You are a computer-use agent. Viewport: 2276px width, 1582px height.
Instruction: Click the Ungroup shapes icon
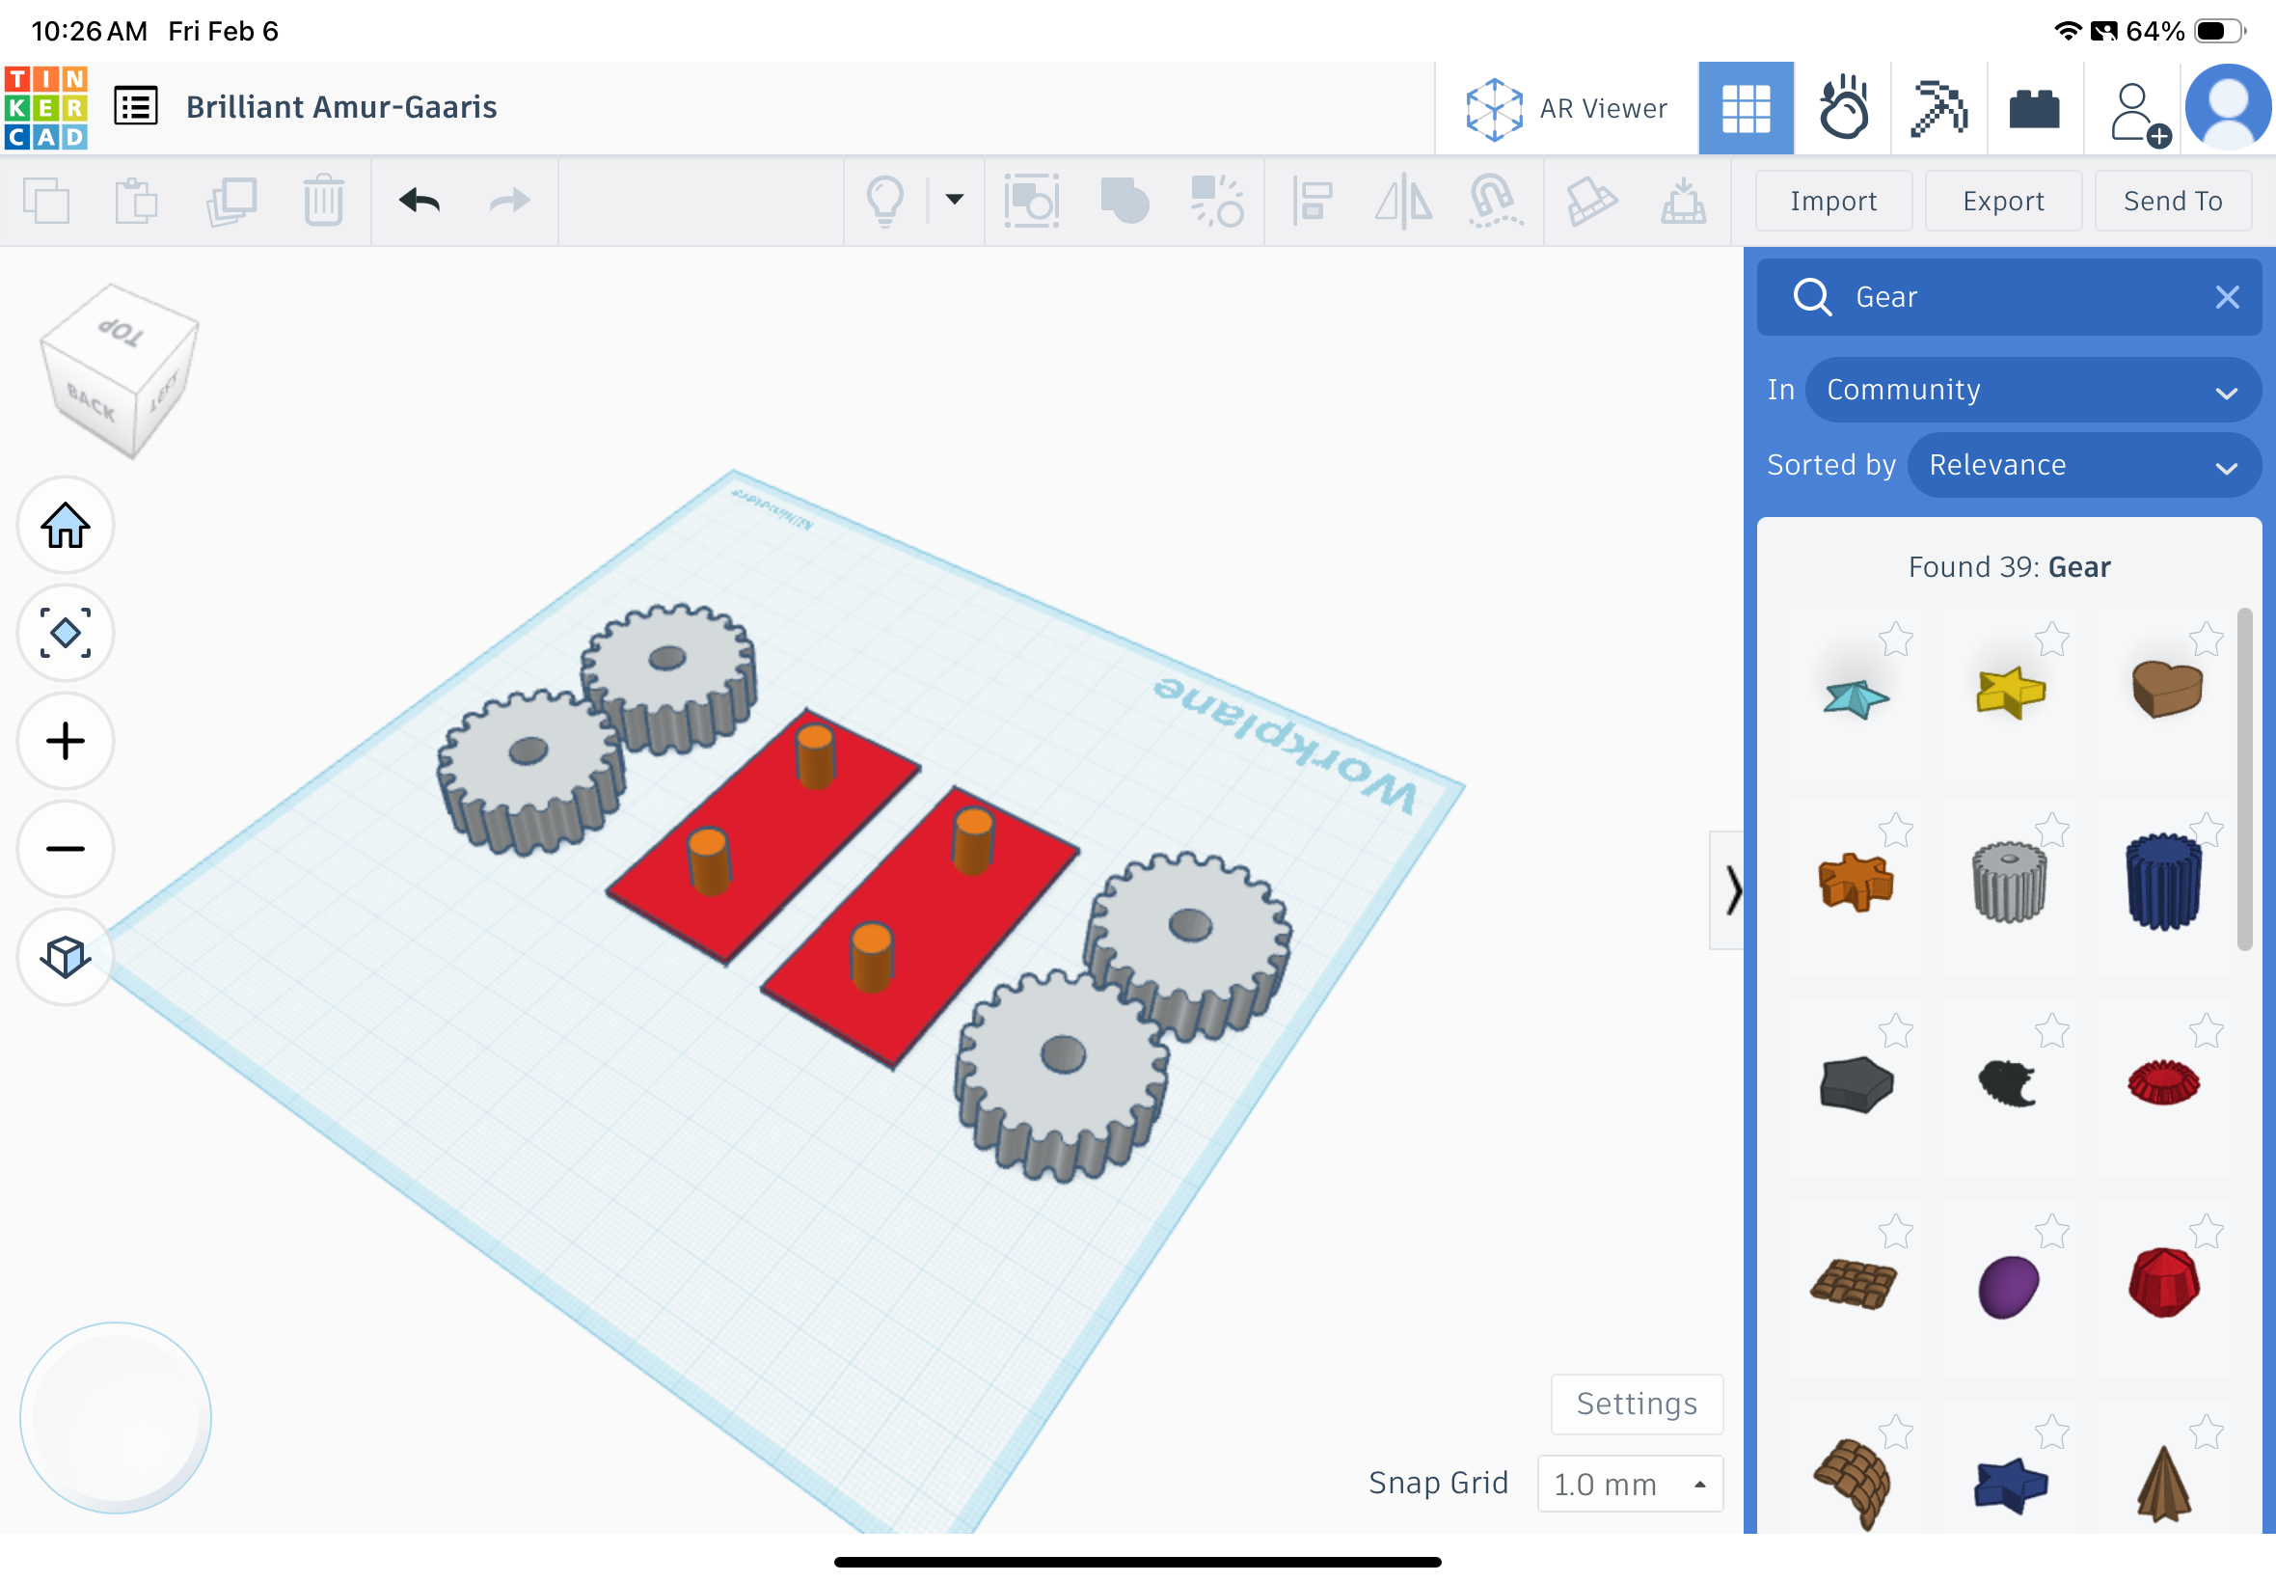pos(1217,202)
